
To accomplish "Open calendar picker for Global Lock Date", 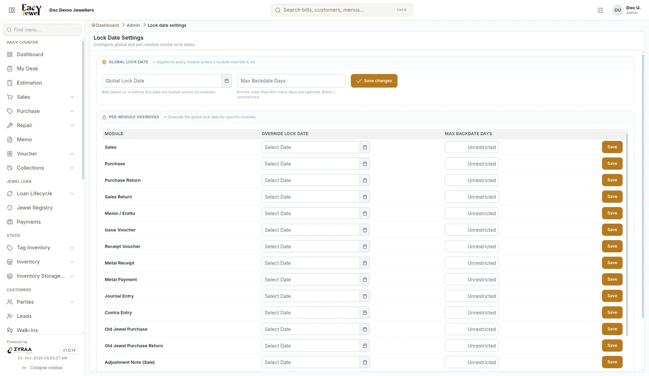I will tap(227, 81).
